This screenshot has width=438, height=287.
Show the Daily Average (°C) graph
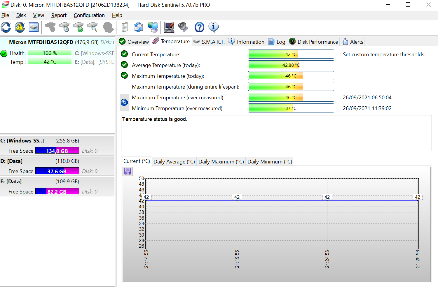coord(174,162)
